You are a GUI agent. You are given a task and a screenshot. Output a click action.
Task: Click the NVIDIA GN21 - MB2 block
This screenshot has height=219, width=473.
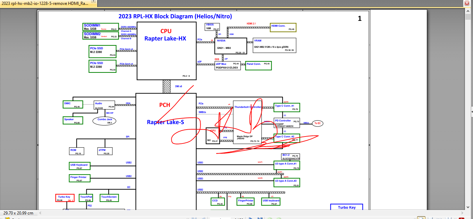pos(230,46)
